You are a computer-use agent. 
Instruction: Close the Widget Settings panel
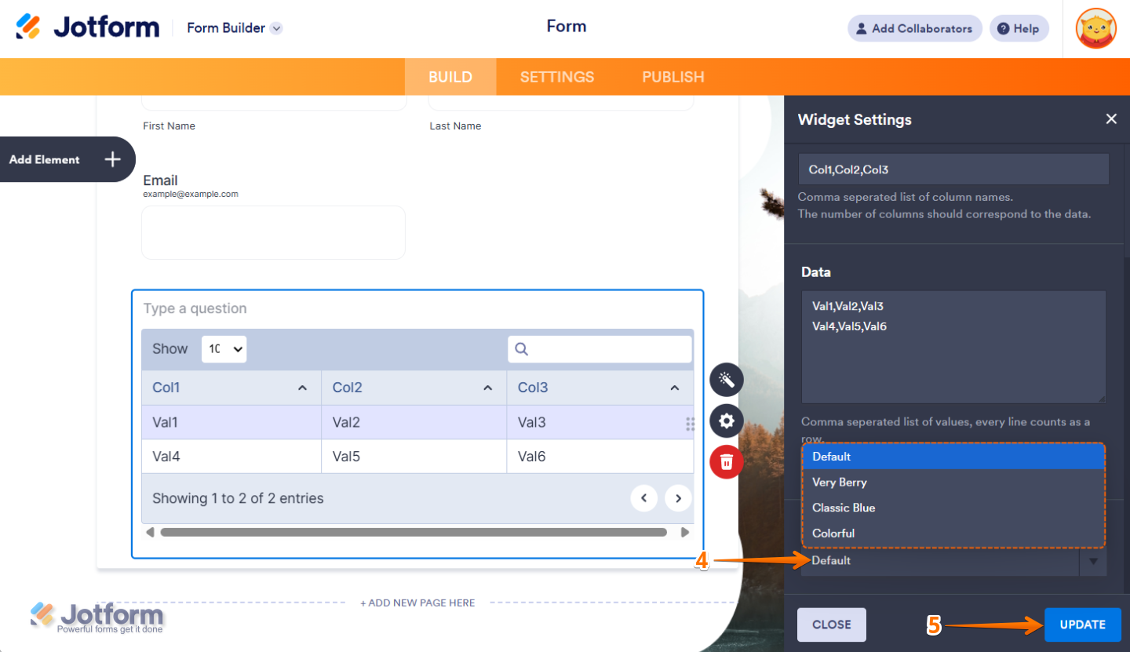click(1111, 118)
